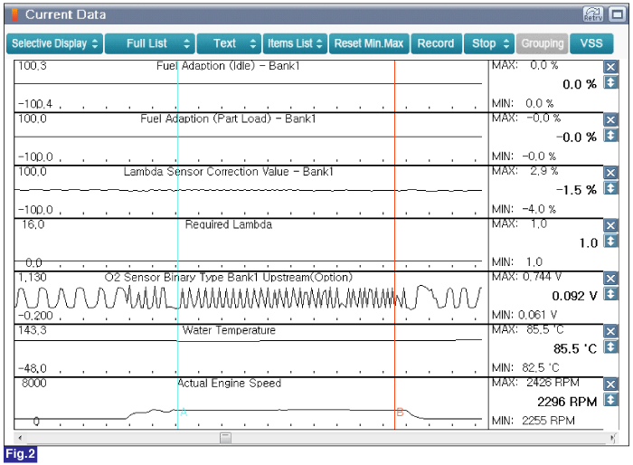Click MIN: 0.061 V reading
633x465 pixels.
tap(524, 315)
